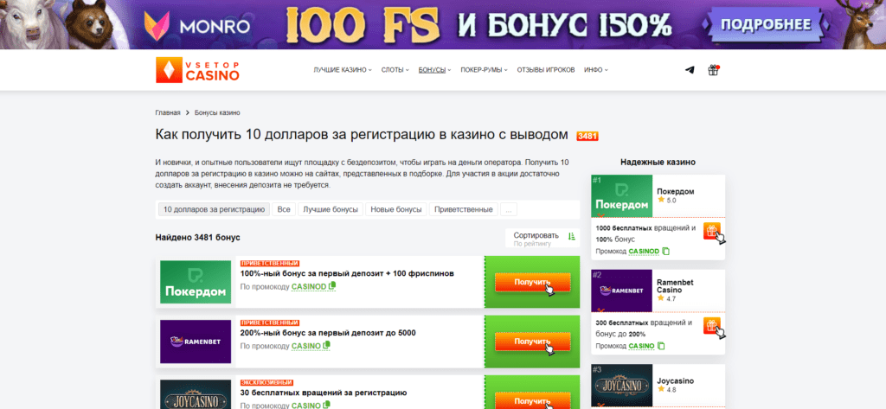Click Получить for Покердом bonus
The image size is (886, 409).
[532, 282]
